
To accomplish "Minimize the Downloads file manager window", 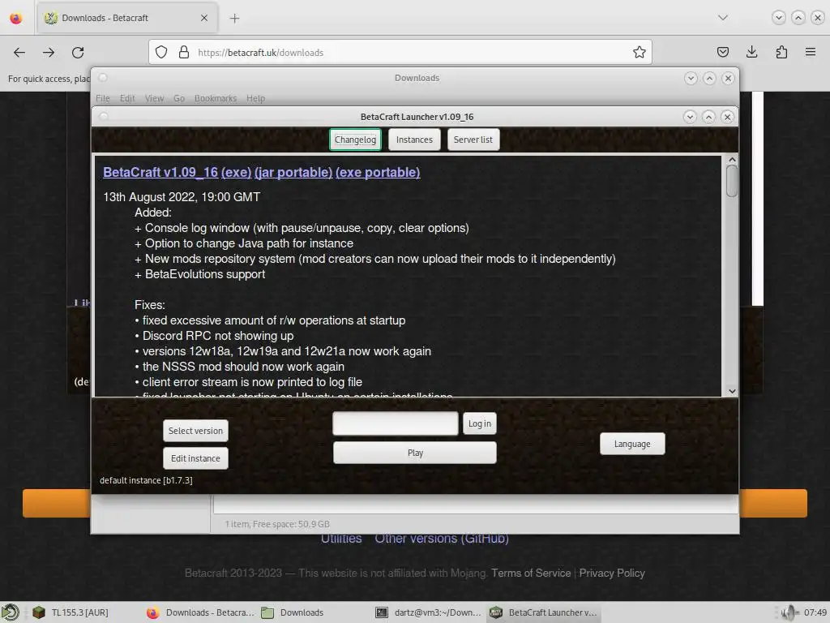I will (x=691, y=79).
